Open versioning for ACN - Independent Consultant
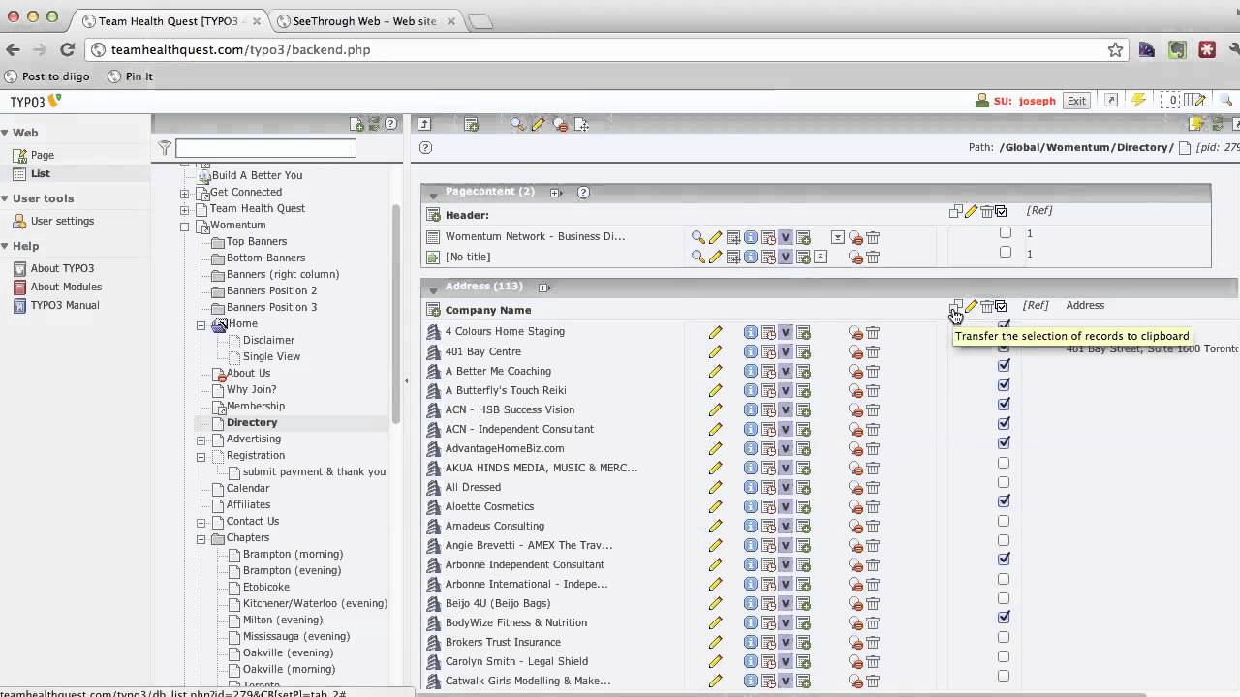Image resolution: width=1240 pixels, height=697 pixels. (x=786, y=429)
